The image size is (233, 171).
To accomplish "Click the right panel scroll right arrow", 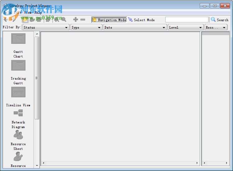I will pos(226,163).
